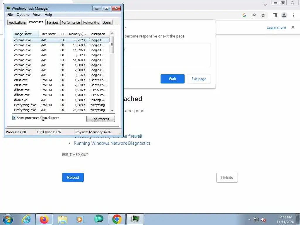Sort by the User Name column header
Viewport: 300px width, 225px height.
pos(48,34)
